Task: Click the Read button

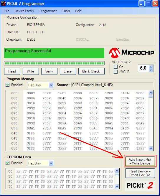Action: [x=12, y=71]
